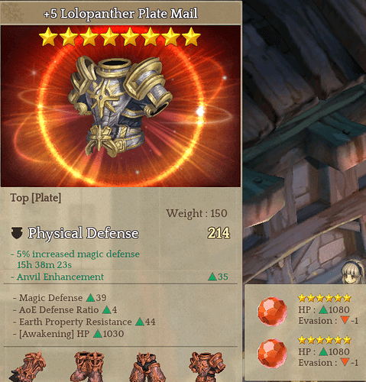This screenshot has height=382, width=366.
Task: Click the Earth Property Resistance stat line
Action: tap(84, 322)
